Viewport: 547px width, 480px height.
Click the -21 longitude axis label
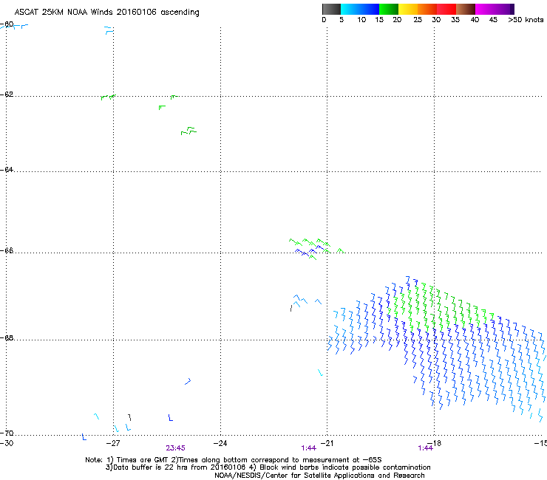(327, 443)
